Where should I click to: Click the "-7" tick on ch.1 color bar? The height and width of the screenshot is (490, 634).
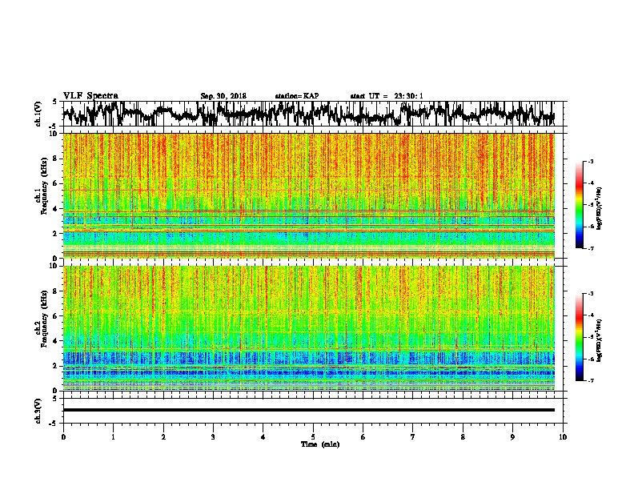pos(590,249)
